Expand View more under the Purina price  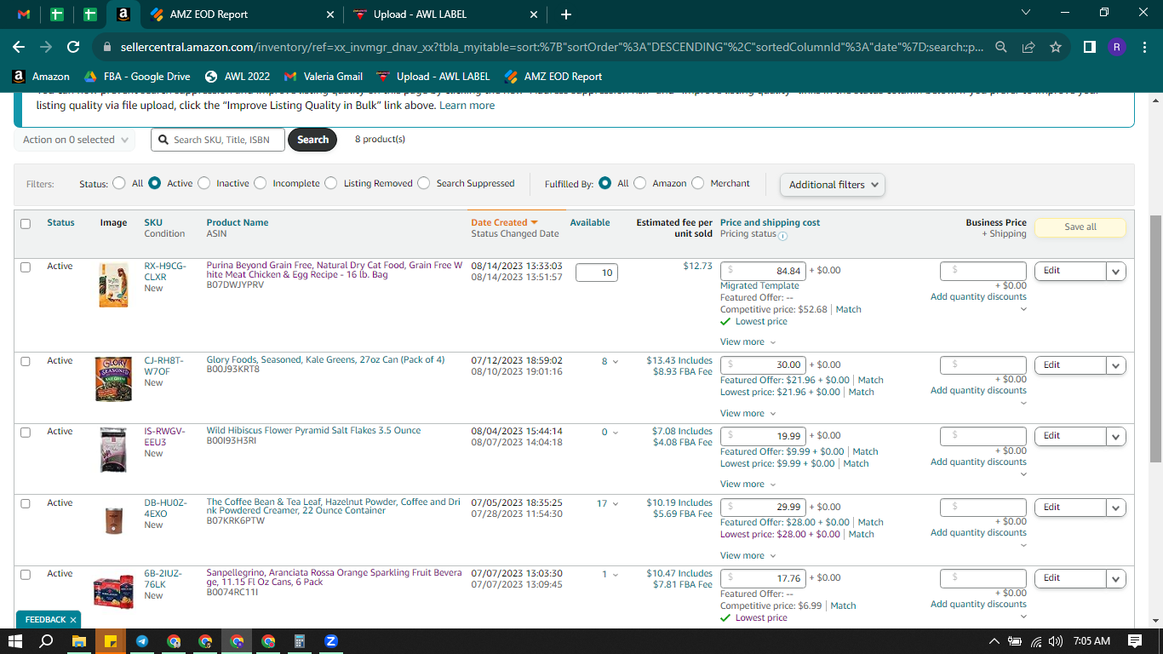click(x=748, y=342)
